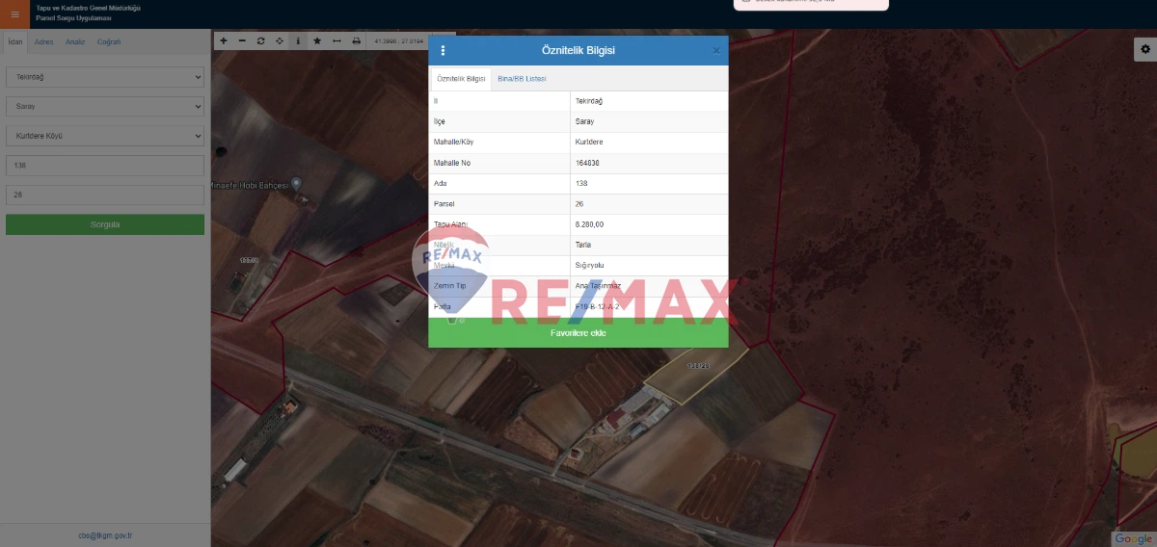
Task: Click the Kurtdere value cell
Action: [649, 143]
